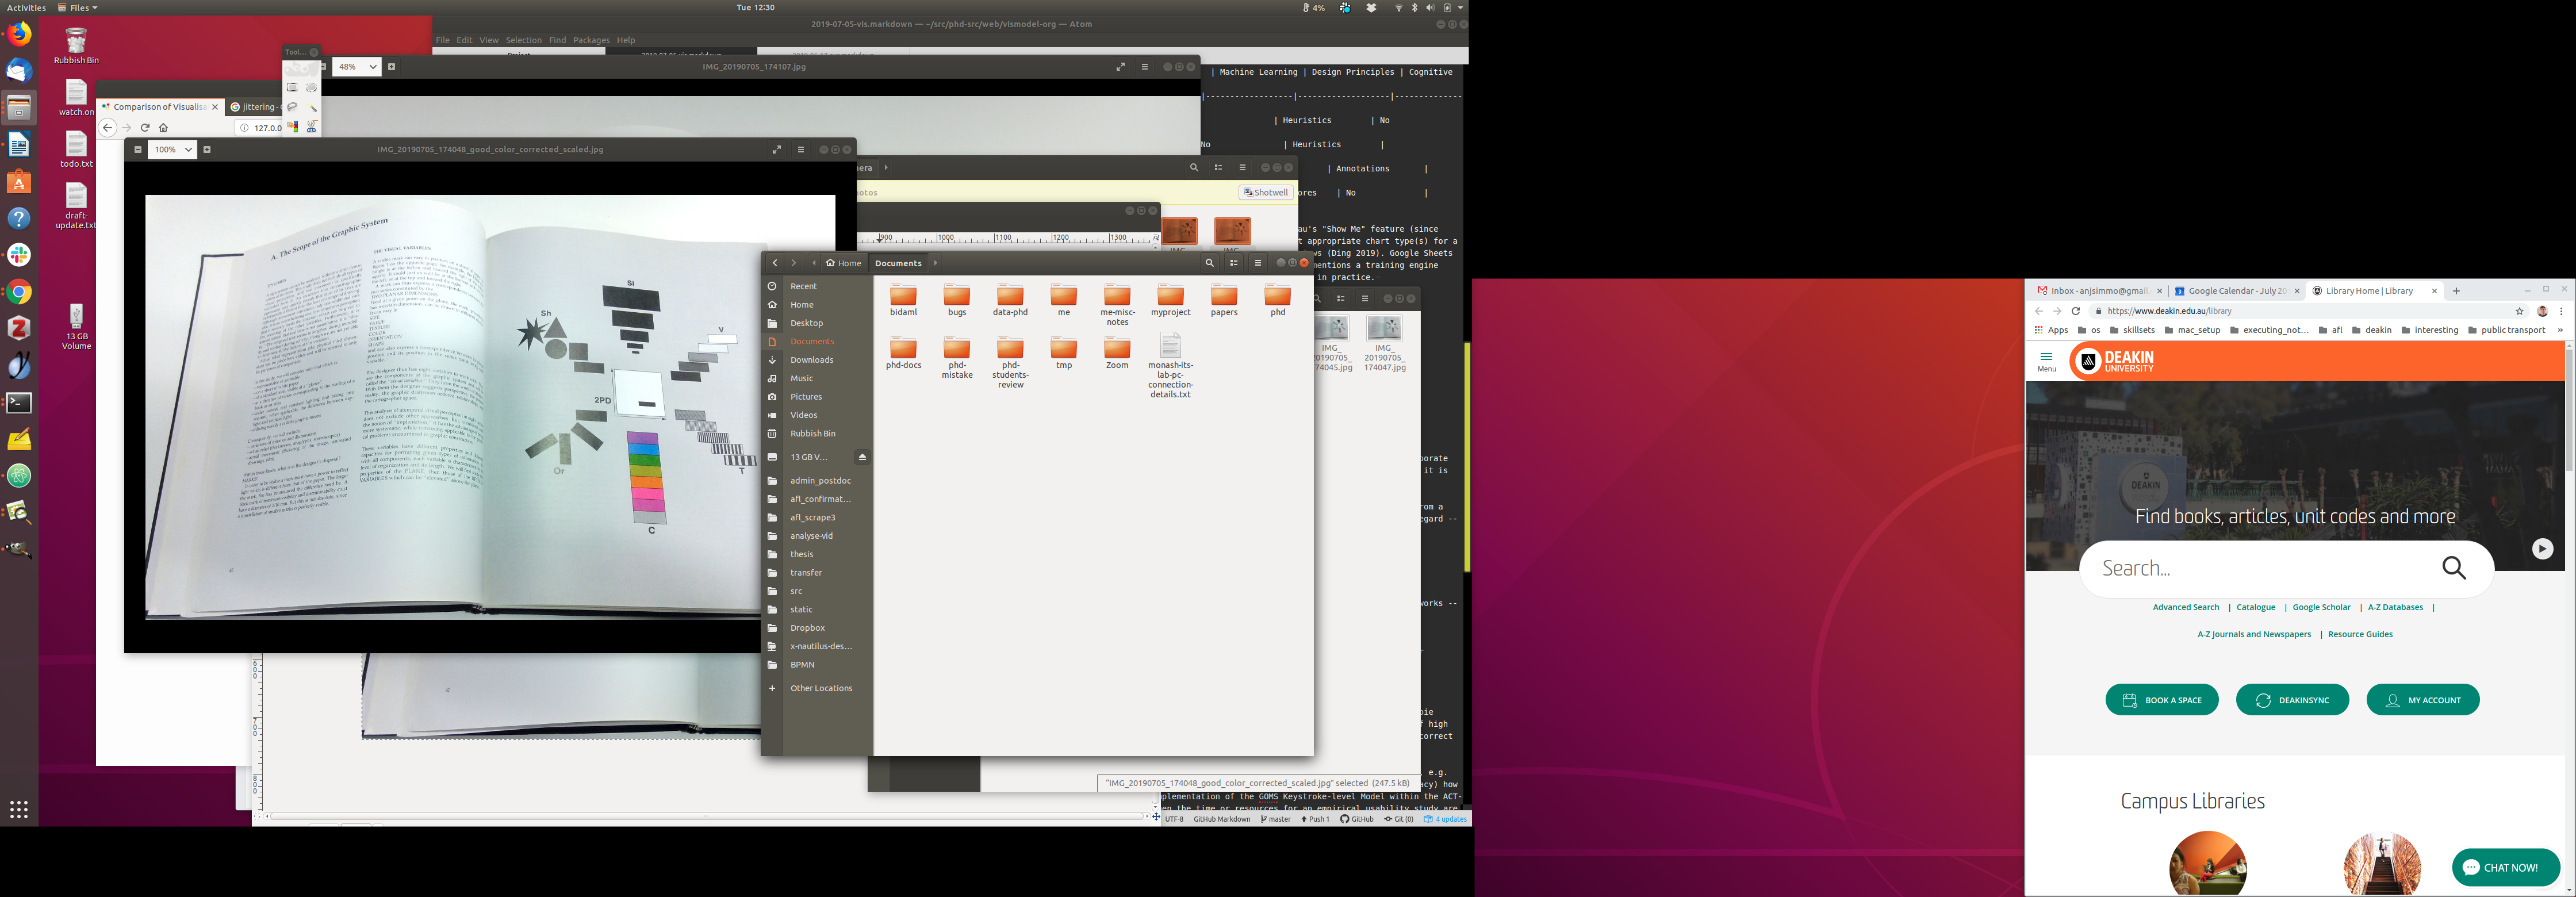Image resolution: width=2576 pixels, height=897 pixels.
Task: Click the BOOK A SPACE button
Action: pyautogui.click(x=2161, y=700)
